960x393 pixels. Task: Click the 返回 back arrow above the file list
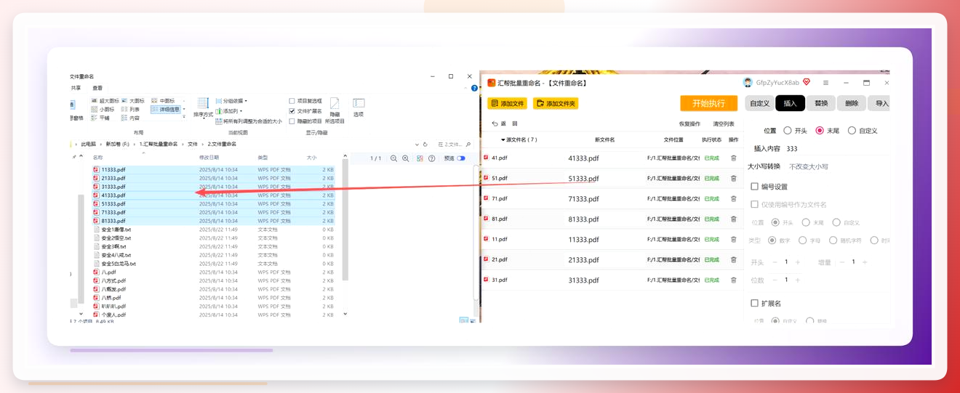495,123
